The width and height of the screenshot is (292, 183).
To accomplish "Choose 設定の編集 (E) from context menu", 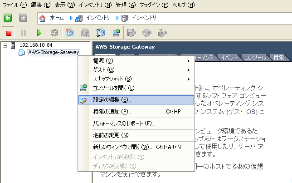I will pyautogui.click(x=136, y=100).
